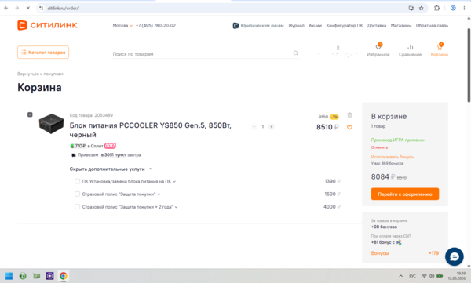Tick ПК Установка/замена блока питания checkbox
The height and width of the screenshot is (283, 471).
coord(77,181)
